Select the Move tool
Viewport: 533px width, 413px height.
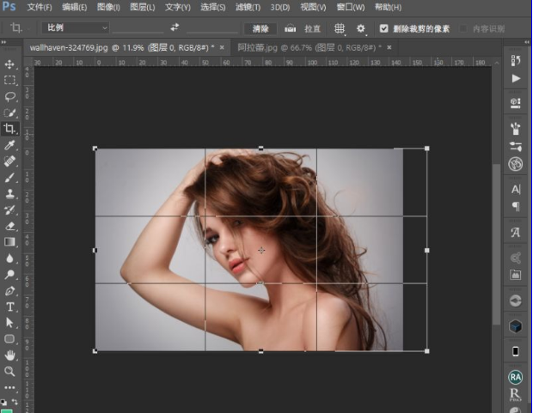[x=10, y=64]
